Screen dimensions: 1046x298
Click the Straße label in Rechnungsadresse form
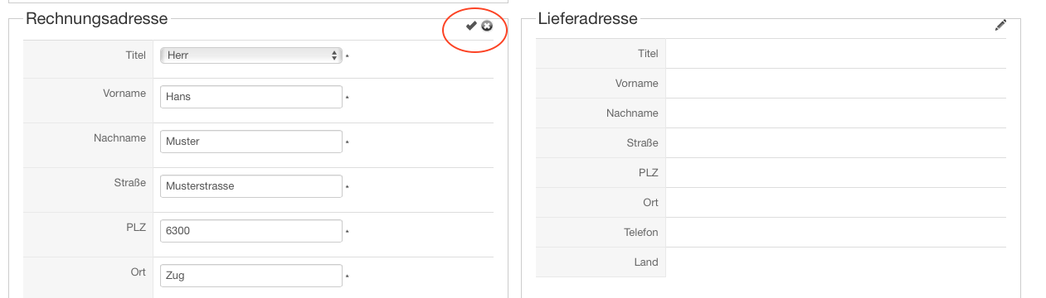coord(130,183)
